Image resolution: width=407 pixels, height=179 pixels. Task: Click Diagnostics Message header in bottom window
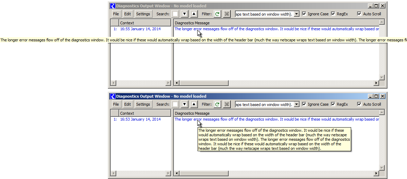(x=276, y=113)
